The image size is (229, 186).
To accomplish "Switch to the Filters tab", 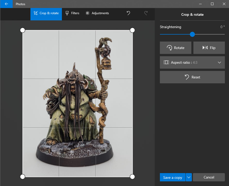I will point(72,13).
